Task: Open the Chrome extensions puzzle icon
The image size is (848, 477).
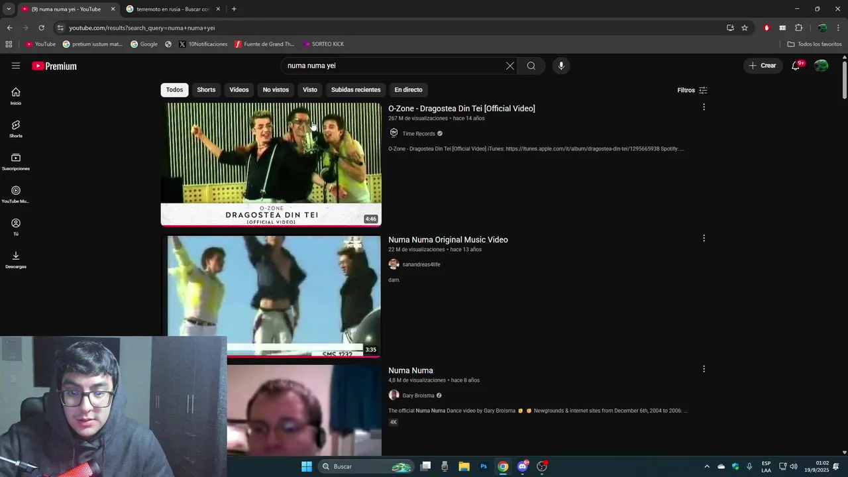Action: [x=798, y=28]
